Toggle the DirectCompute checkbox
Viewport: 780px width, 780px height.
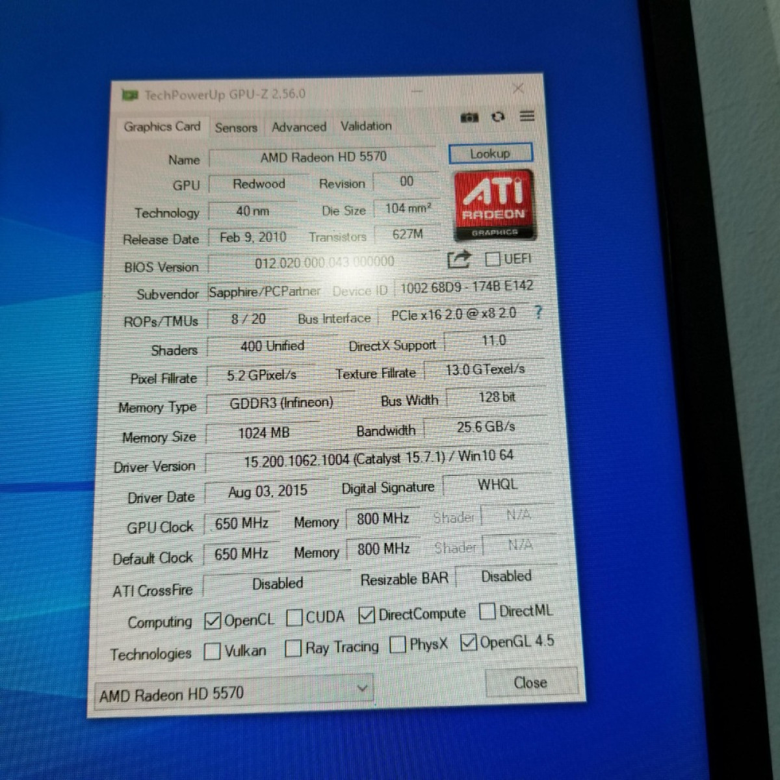tap(367, 615)
